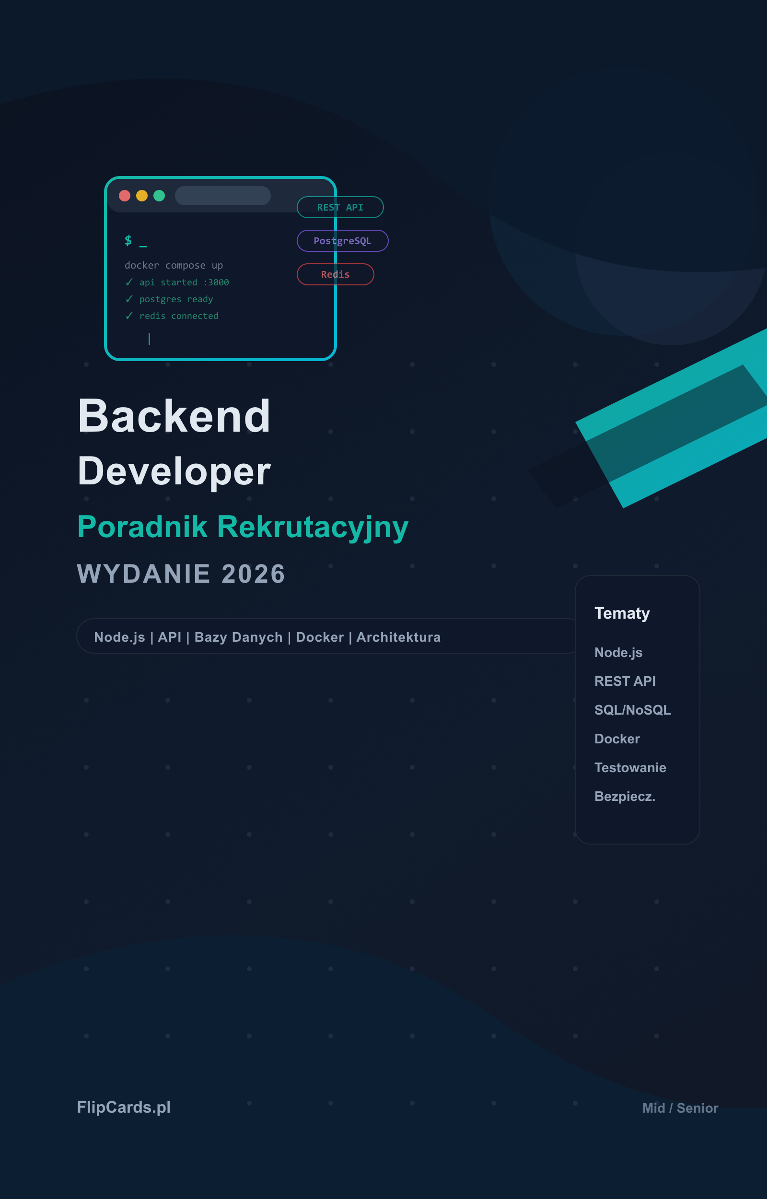Click the checkmark next to "postgres ready"
767x1199 pixels.
click(x=129, y=299)
